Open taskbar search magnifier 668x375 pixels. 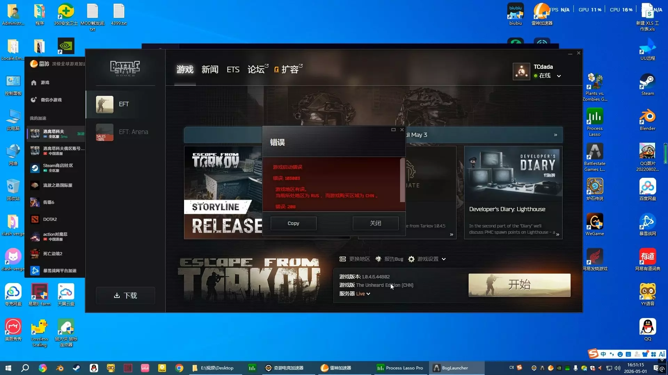25,368
